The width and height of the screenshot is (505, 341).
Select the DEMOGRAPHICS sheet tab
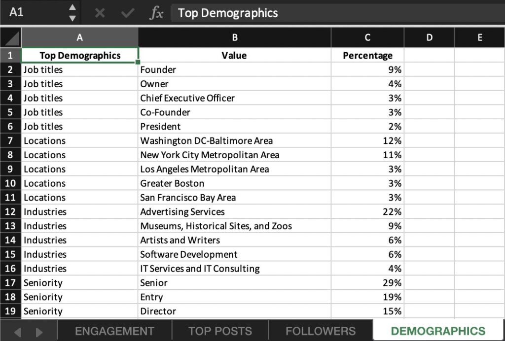pos(436,331)
